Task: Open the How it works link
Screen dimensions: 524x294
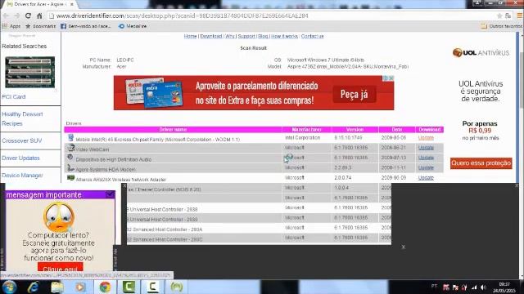Action: click(x=284, y=36)
